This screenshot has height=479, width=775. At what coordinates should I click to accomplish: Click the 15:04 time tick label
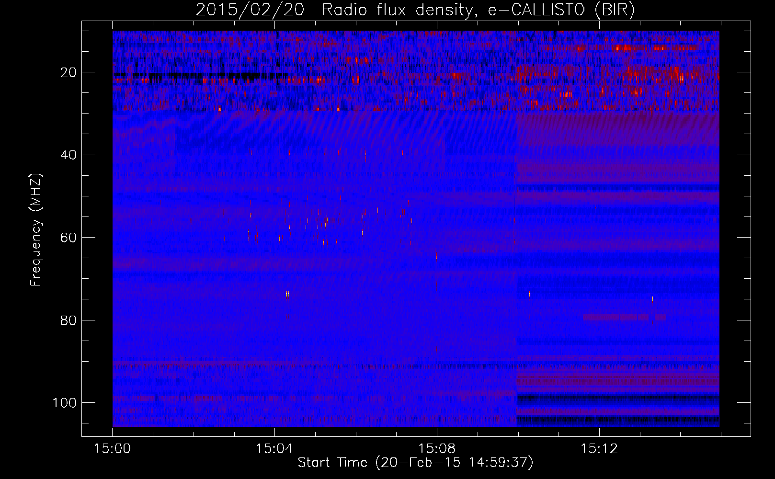(274, 449)
